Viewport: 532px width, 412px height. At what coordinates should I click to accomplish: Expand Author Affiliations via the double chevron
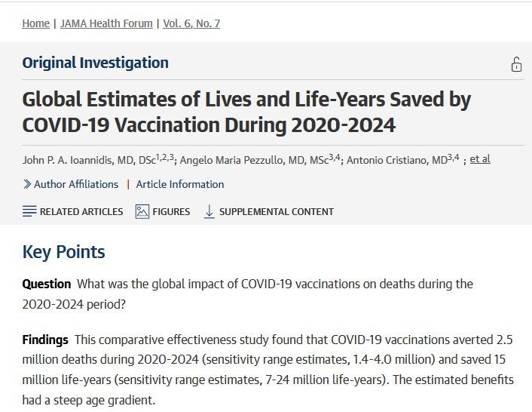tap(27, 184)
